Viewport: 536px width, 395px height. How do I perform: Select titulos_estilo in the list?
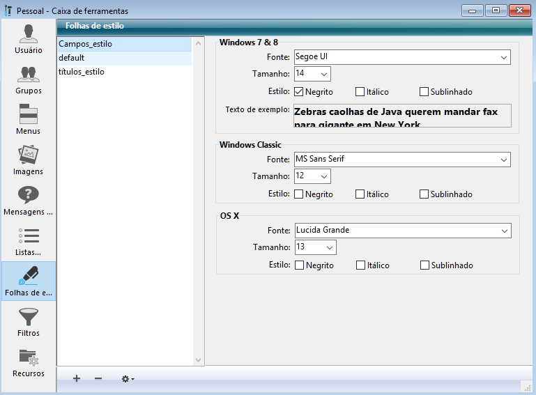click(x=82, y=72)
